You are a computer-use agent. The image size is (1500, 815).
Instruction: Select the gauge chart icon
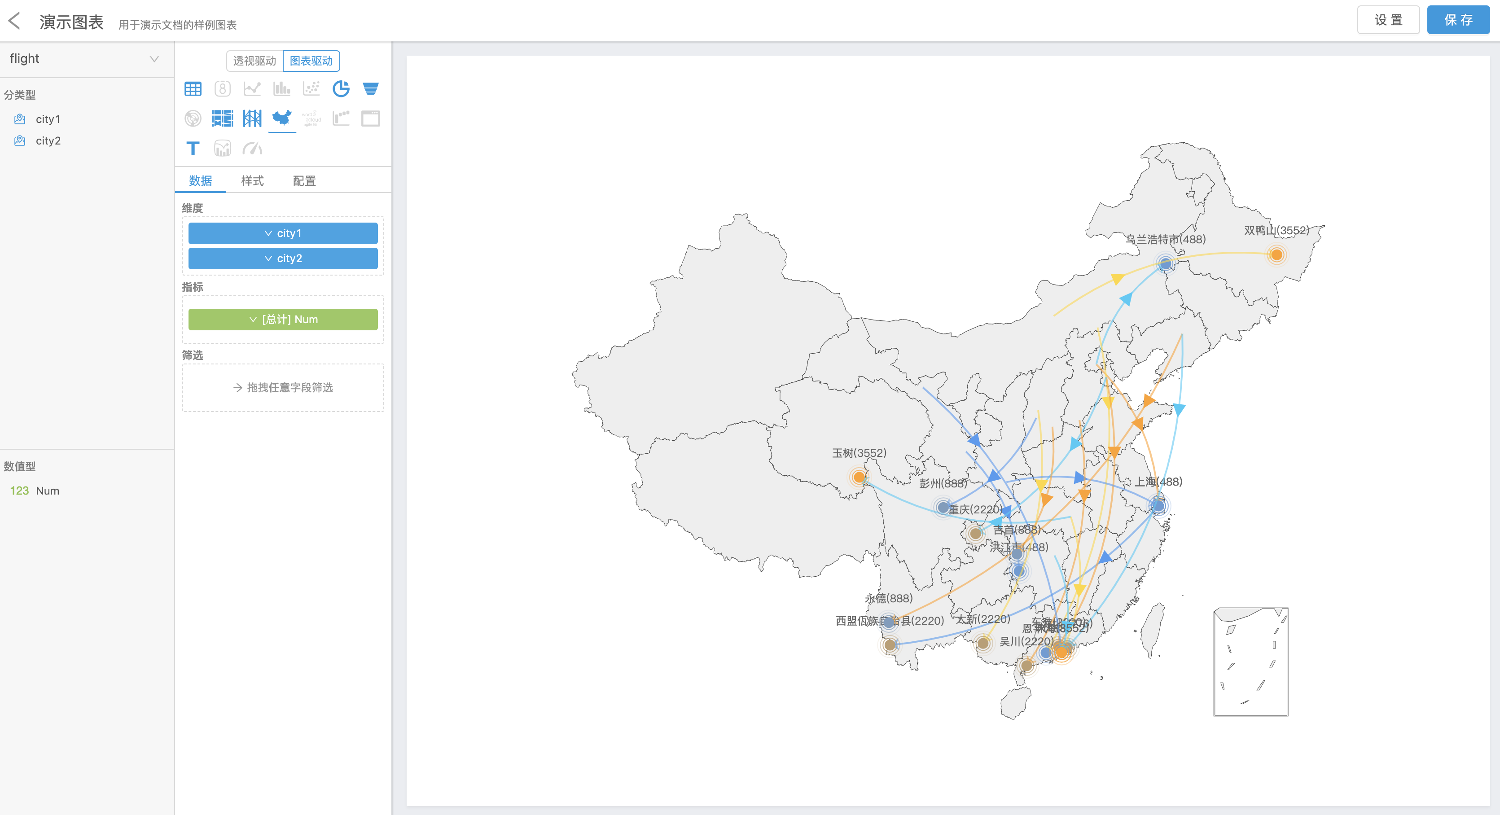[x=252, y=149]
